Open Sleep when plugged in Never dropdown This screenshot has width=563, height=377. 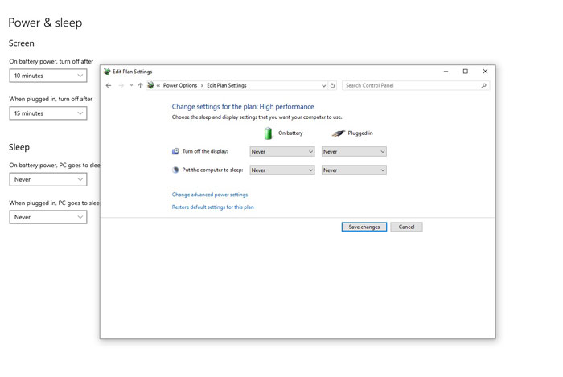(48, 217)
